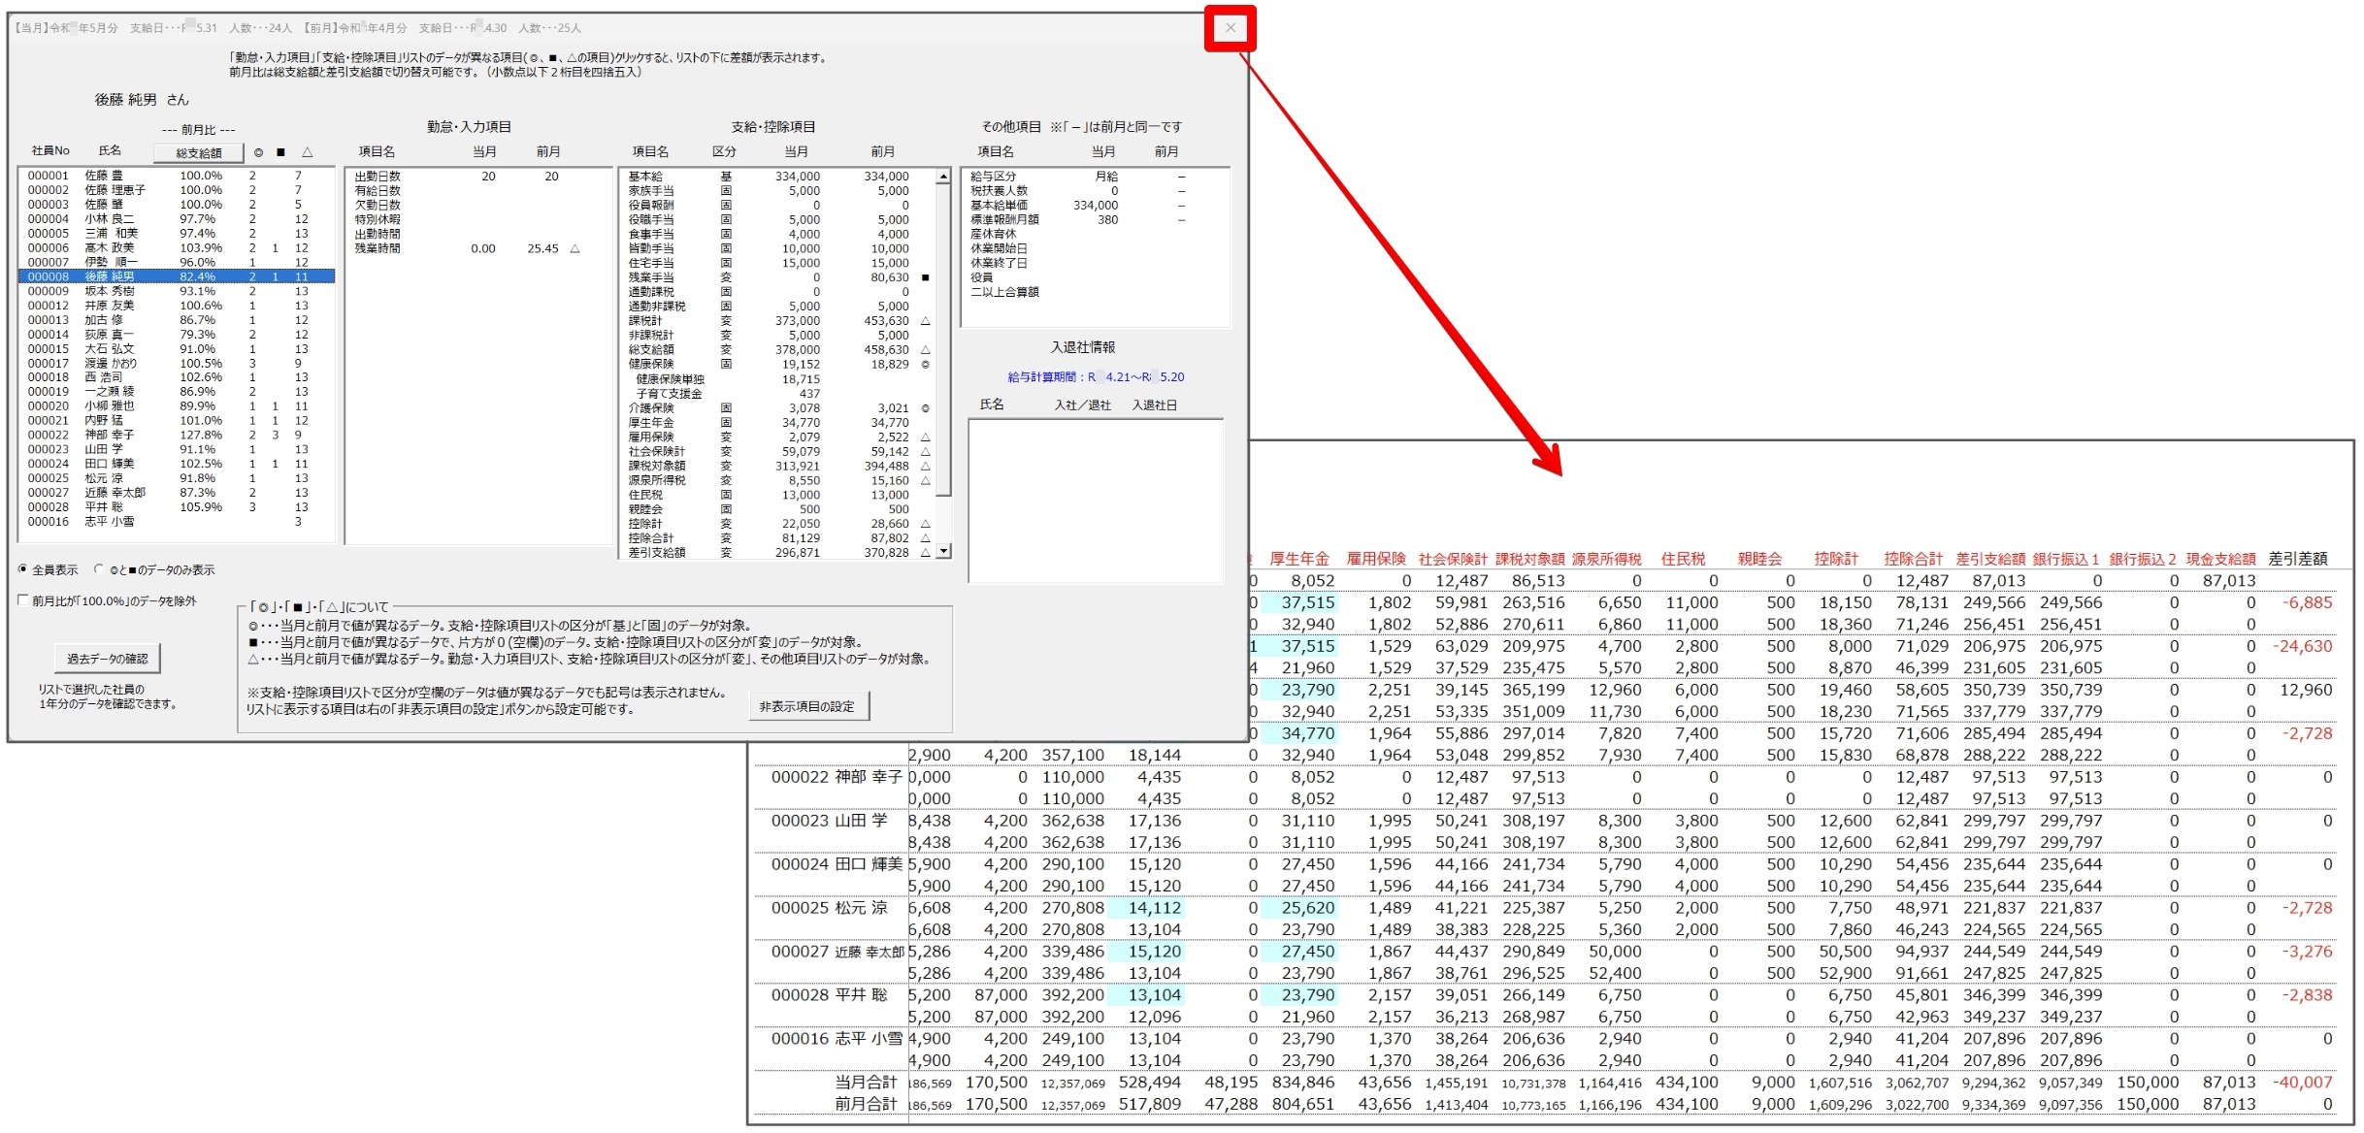
Task: Click the ◎ column header in the employee list
Action: coord(258,152)
